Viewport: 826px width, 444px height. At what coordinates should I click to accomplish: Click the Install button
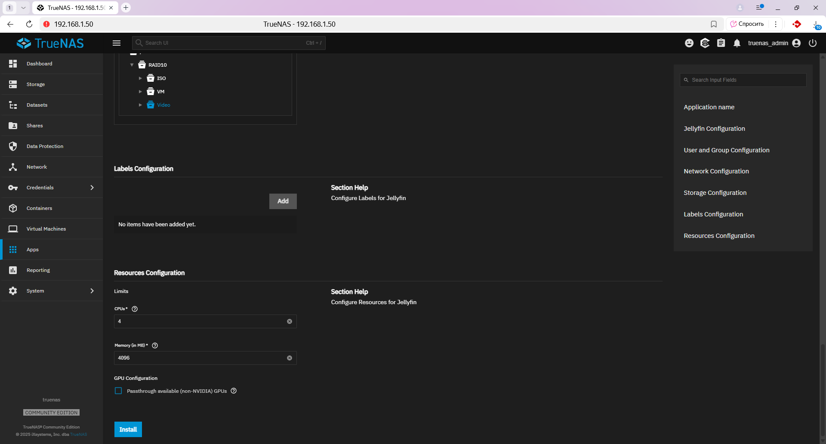pyautogui.click(x=128, y=429)
